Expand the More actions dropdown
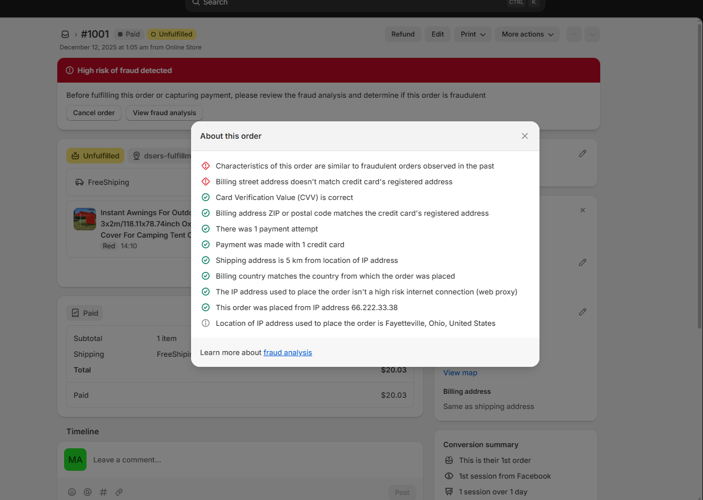Viewport: 703px width, 500px height. pyautogui.click(x=527, y=34)
